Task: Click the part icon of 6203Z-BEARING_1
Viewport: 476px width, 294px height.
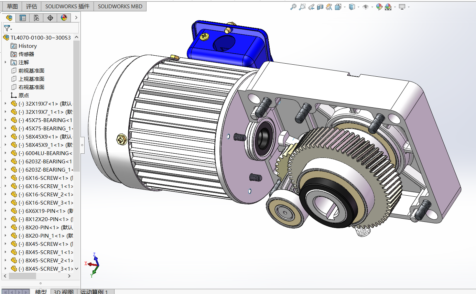Action: pyautogui.click(x=14, y=170)
